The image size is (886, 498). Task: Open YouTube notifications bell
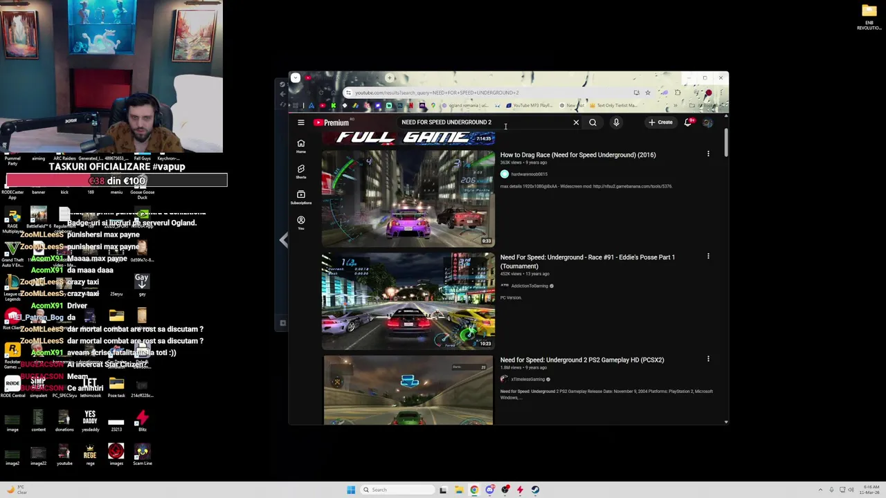pyautogui.click(x=688, y=122)
